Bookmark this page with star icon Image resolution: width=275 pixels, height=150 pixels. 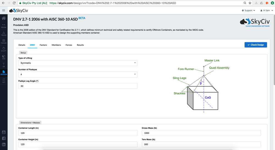[x=250, y=3]
